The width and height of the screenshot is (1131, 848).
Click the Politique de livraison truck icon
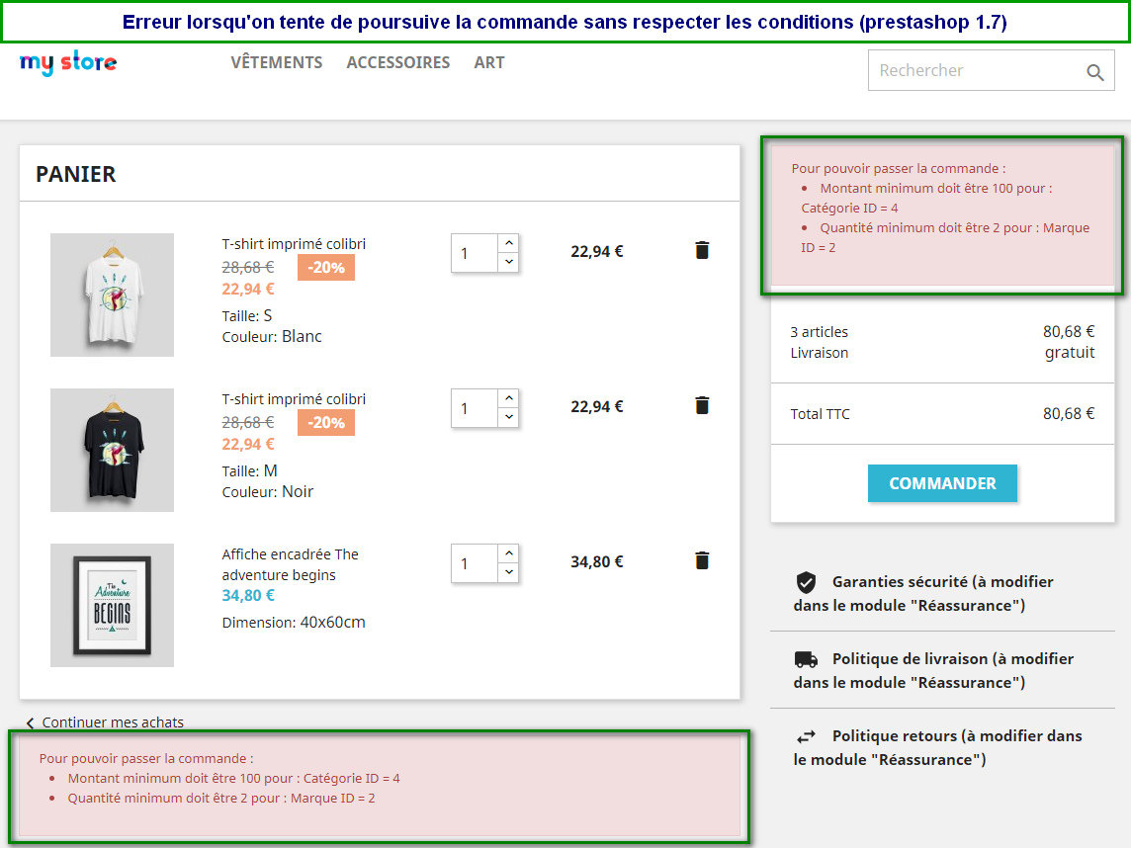806,659
